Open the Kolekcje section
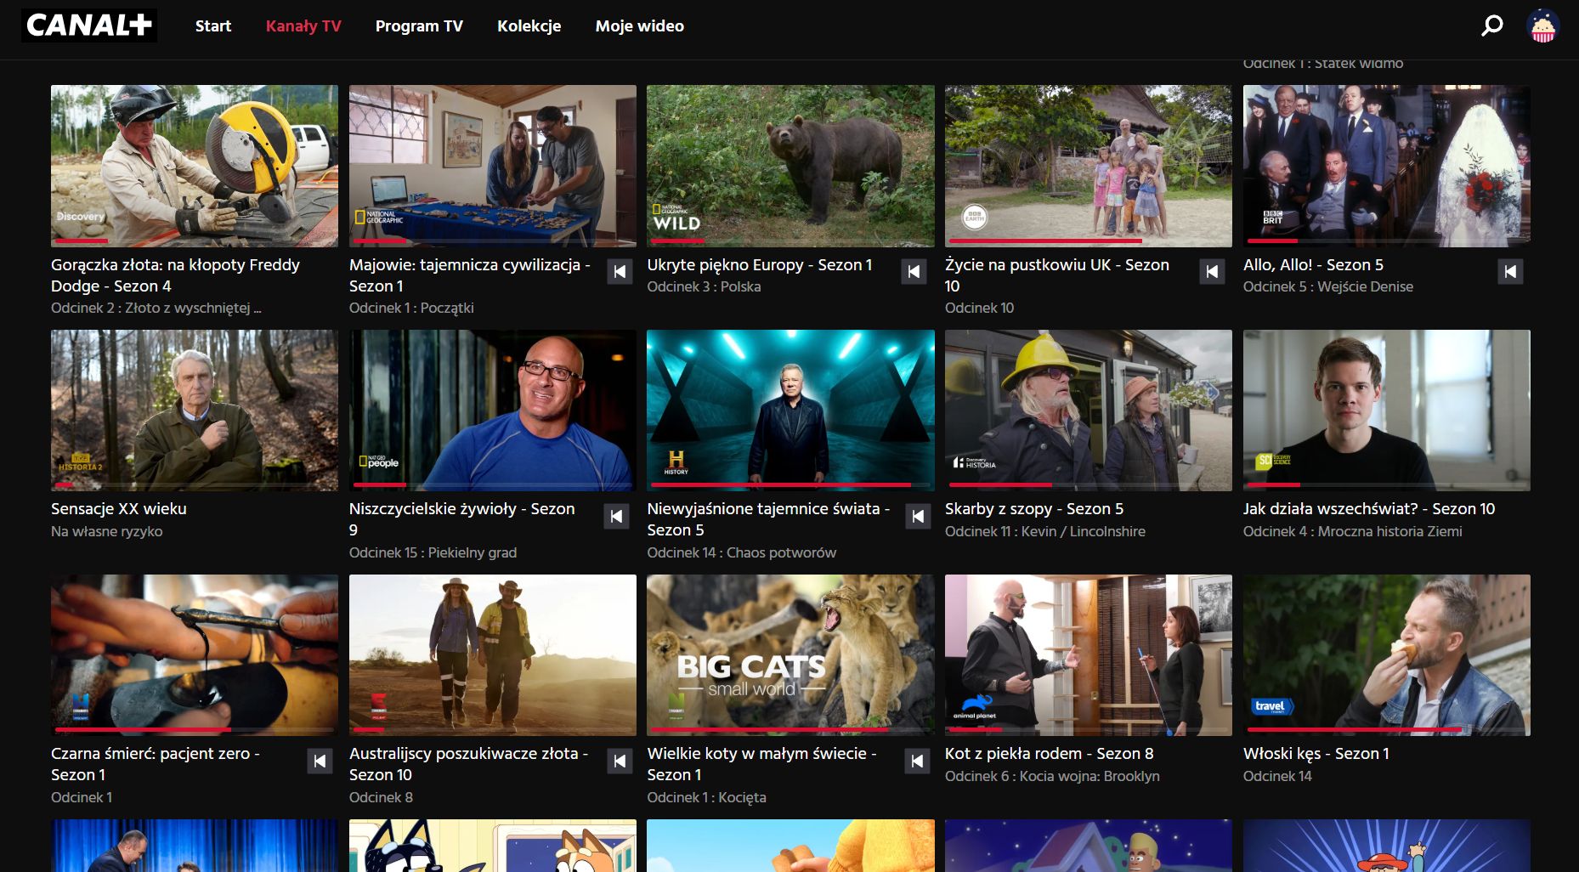Image resolution: width=1579 pixels, height=872 pixels. click(x=529, y=26)
